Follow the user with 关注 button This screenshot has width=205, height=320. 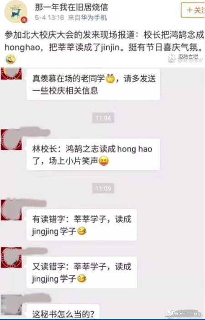click(193, 10)
